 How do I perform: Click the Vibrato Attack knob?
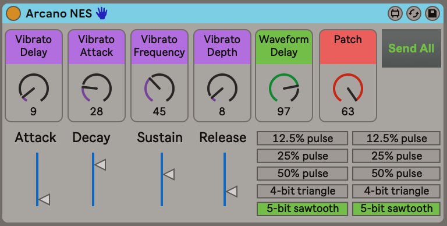[97, 88]
